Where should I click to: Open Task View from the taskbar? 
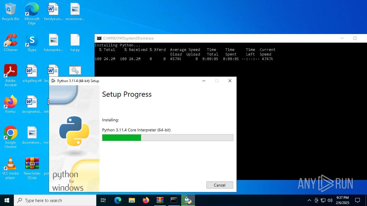(x=103, y=200)
